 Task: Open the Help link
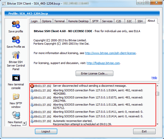tap(154, 78)
